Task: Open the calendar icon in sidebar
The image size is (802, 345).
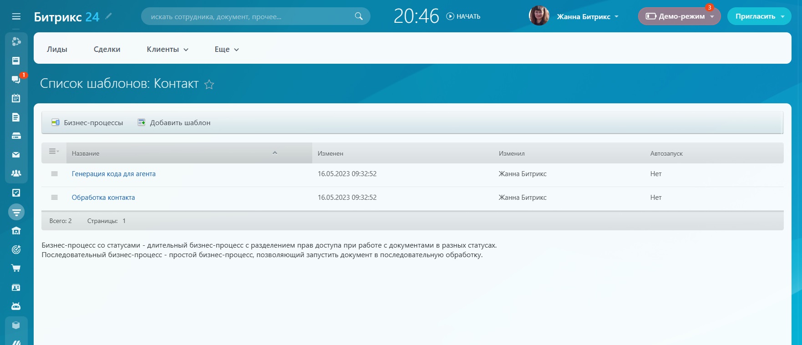Action: pos(16,98)
